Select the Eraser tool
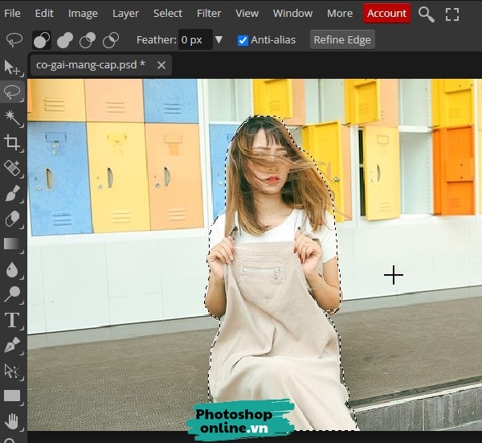The width and height of the screenshot is (482, 443). tap(12, 219)
